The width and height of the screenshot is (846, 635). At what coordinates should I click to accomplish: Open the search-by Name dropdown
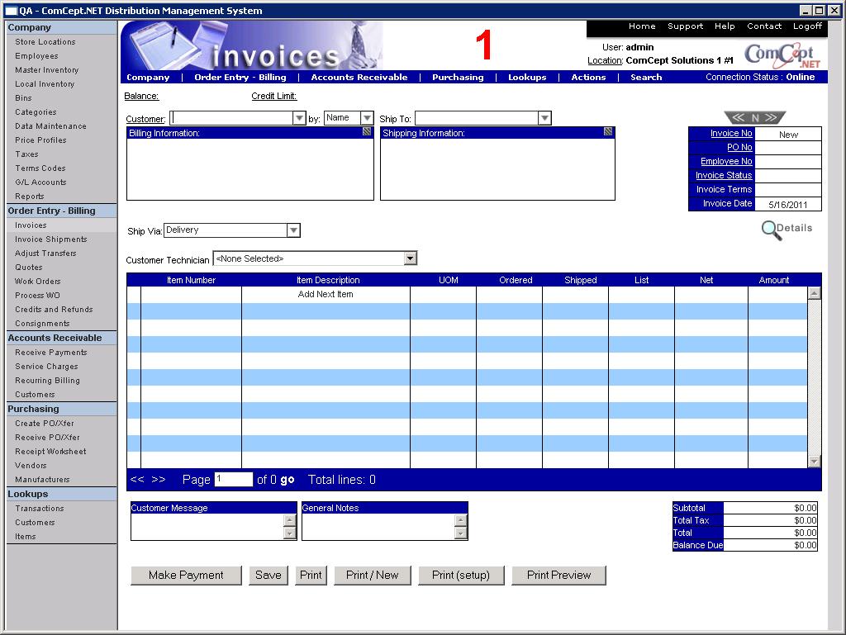click(367, 117)
